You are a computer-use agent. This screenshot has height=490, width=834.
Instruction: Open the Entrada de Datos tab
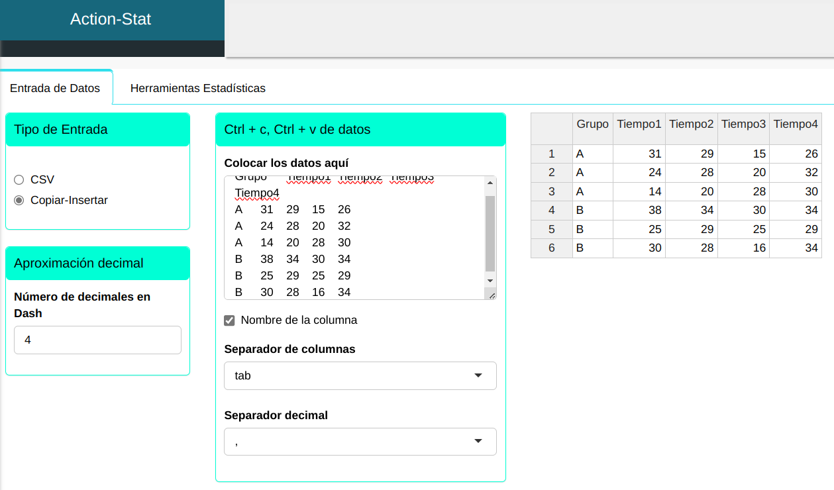[x=55, y=88]
